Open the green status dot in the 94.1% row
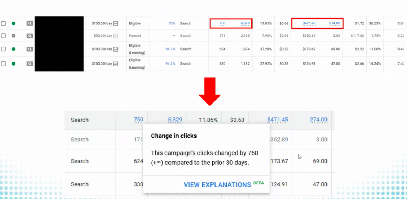Viewport: 407px width, 199px height. (x=14, y=49)
